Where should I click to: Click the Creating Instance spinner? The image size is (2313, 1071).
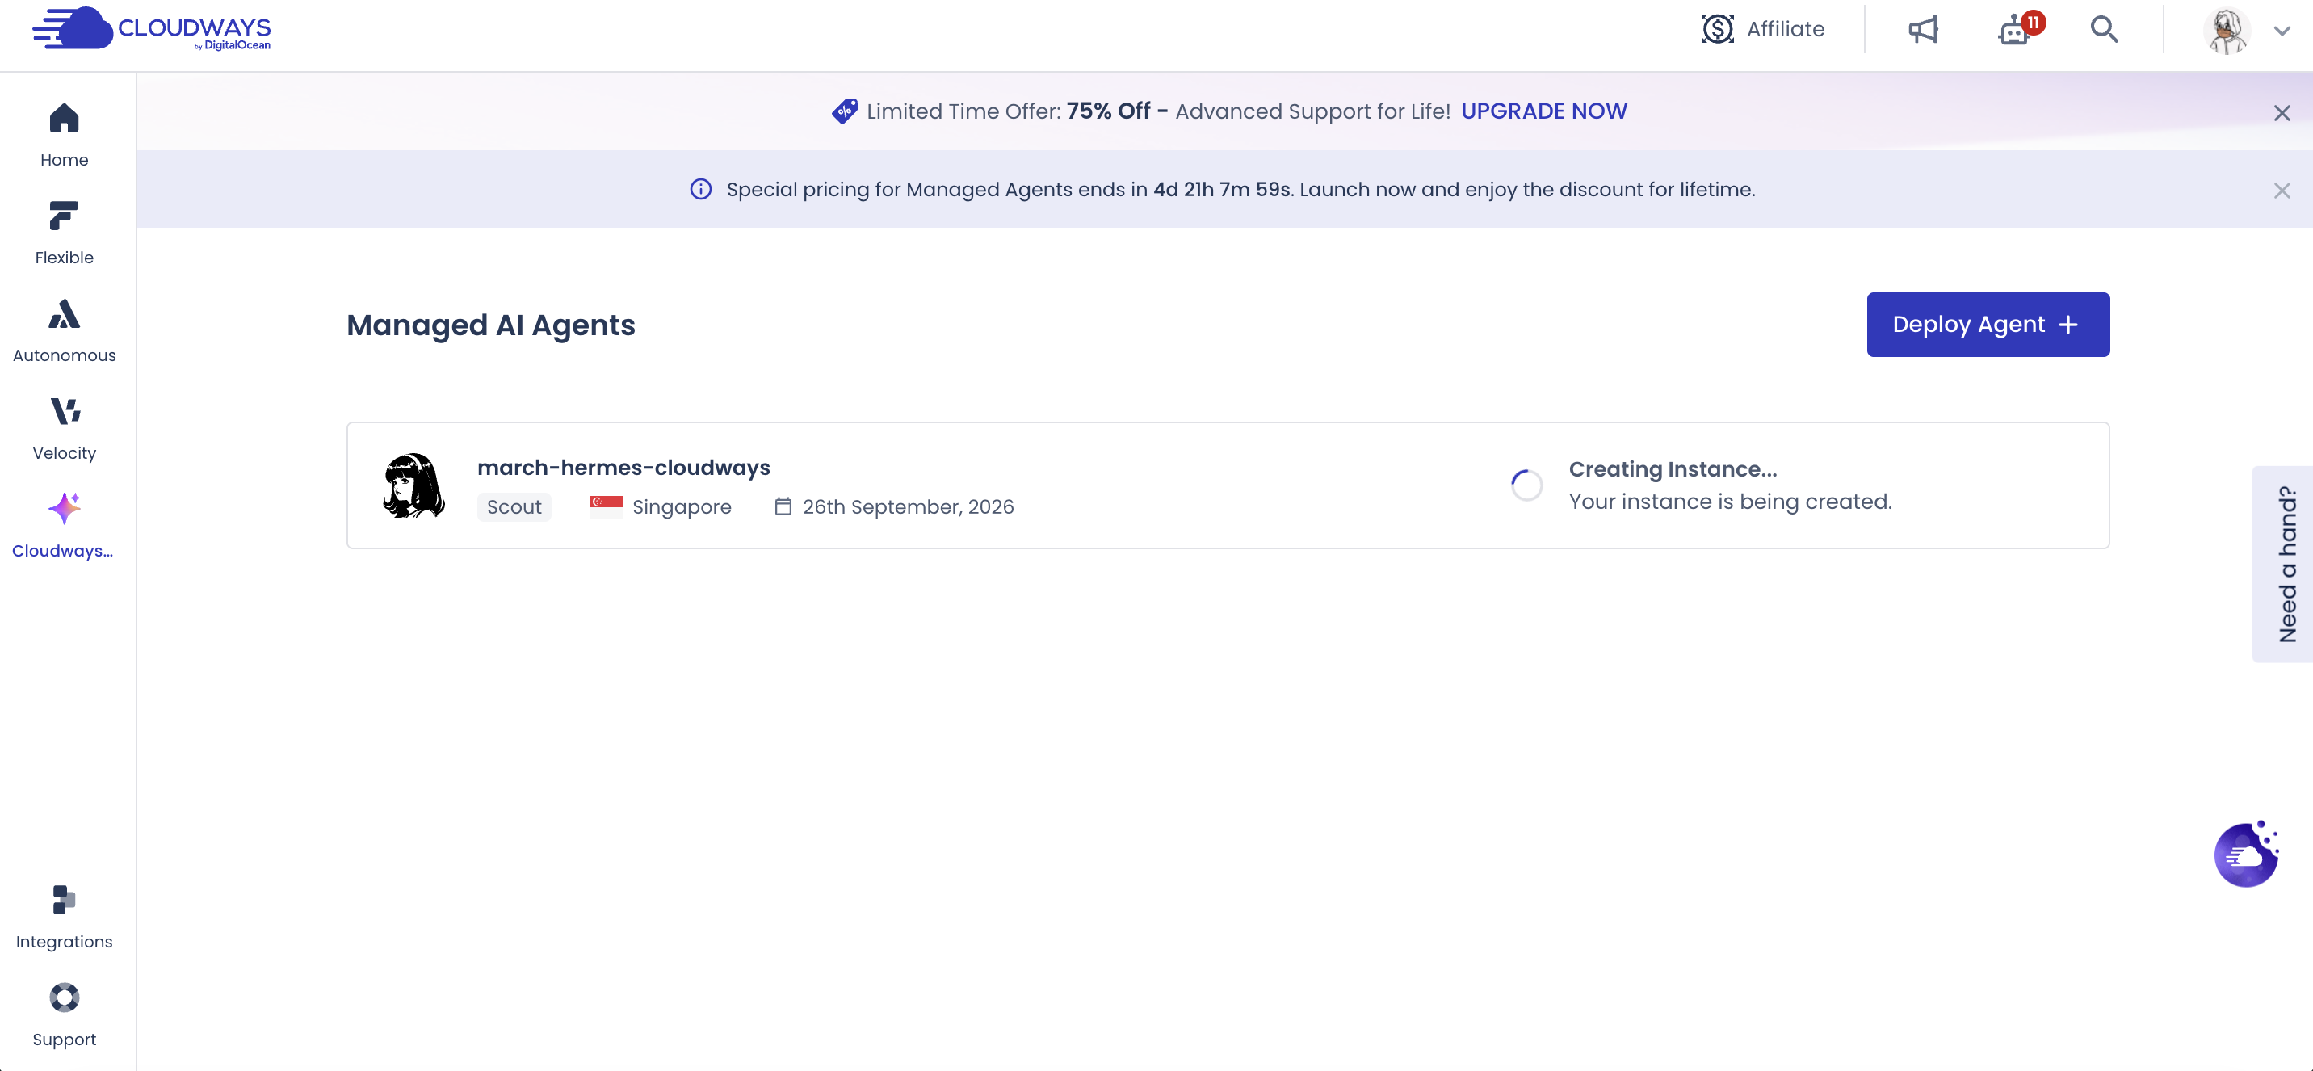1526,485
